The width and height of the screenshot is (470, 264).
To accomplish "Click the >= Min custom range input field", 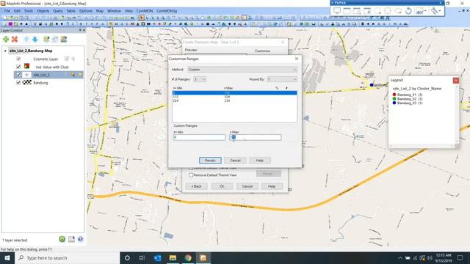I will 199,137.
